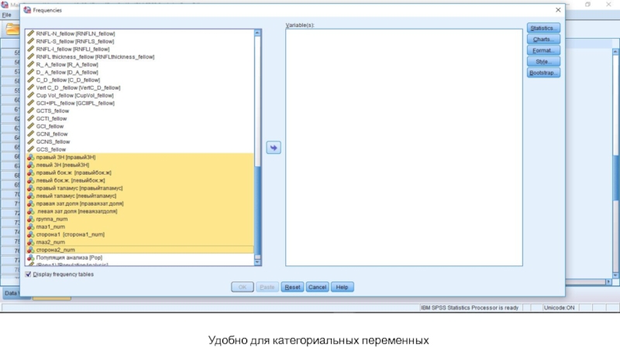Select variable сторона1 [сторона1_num]
The width and height of the screenshot is (620, 348).
coord(71,234)
